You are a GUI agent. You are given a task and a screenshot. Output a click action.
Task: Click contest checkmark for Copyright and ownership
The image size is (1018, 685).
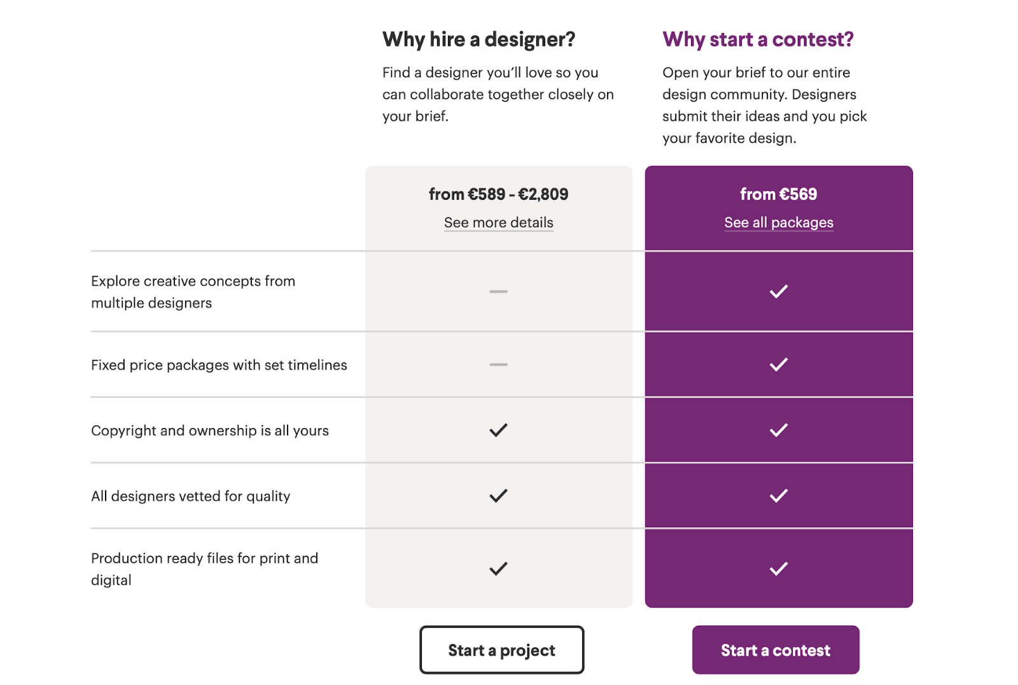[x=778, y=430]
